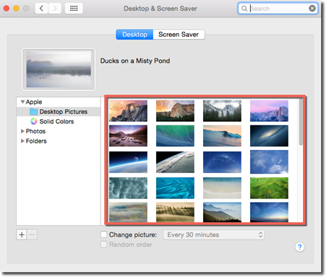The image size is (326, 277).
Task: Choose the foggy autumn hills wallpaper
Action: 128,212
